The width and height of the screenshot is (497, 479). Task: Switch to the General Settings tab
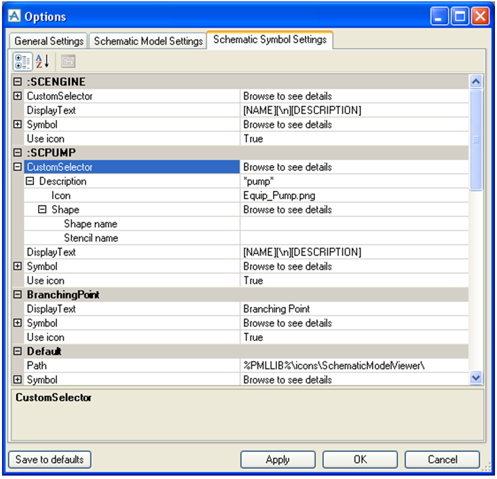tap(49, 41)
